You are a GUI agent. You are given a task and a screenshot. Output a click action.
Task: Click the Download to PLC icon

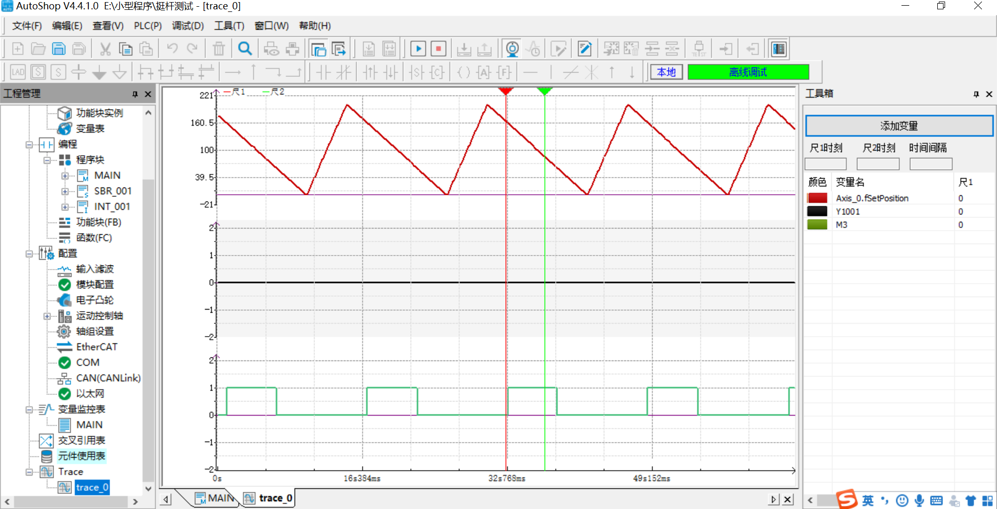pos(464,49)
